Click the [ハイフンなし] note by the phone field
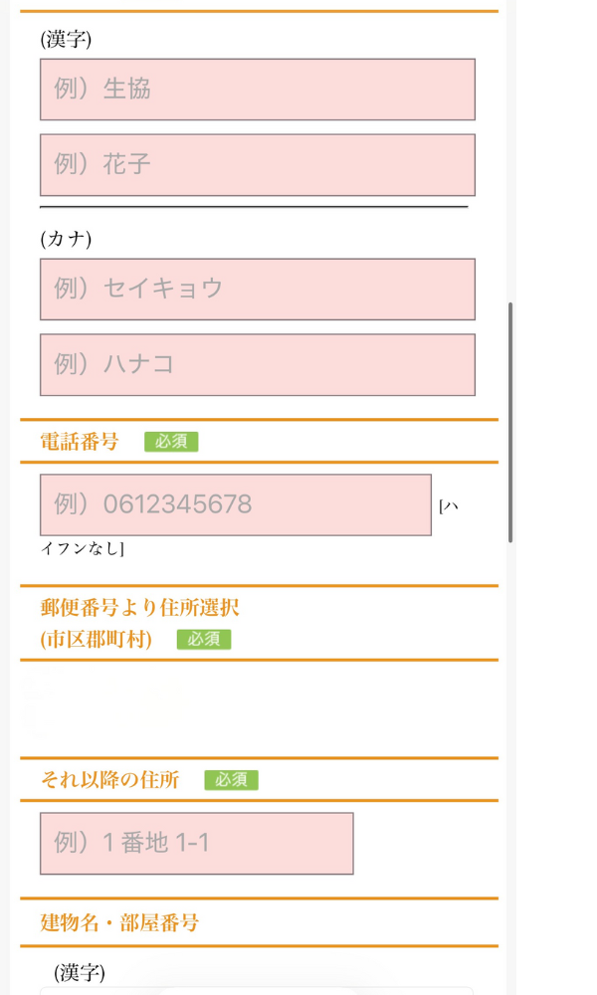 pyautogui.click(x=450, y=507)
